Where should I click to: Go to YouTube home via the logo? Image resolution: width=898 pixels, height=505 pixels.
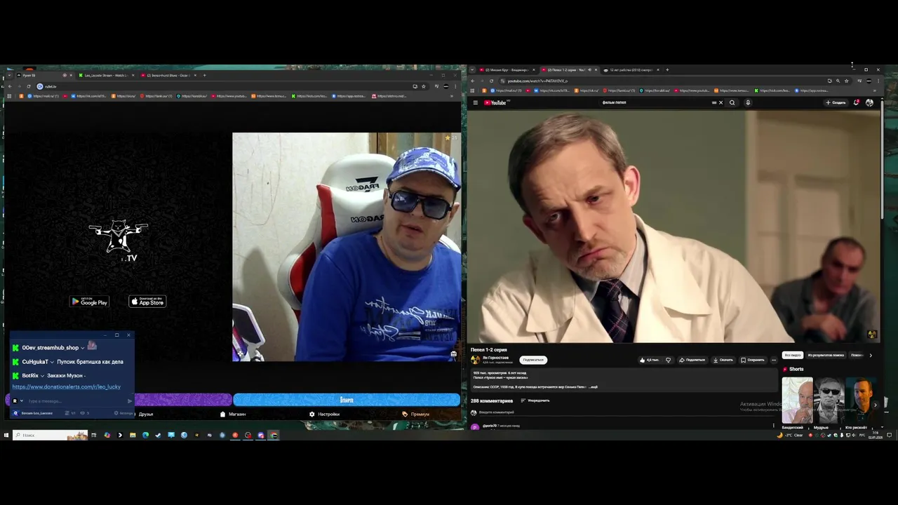coord(495,102)
